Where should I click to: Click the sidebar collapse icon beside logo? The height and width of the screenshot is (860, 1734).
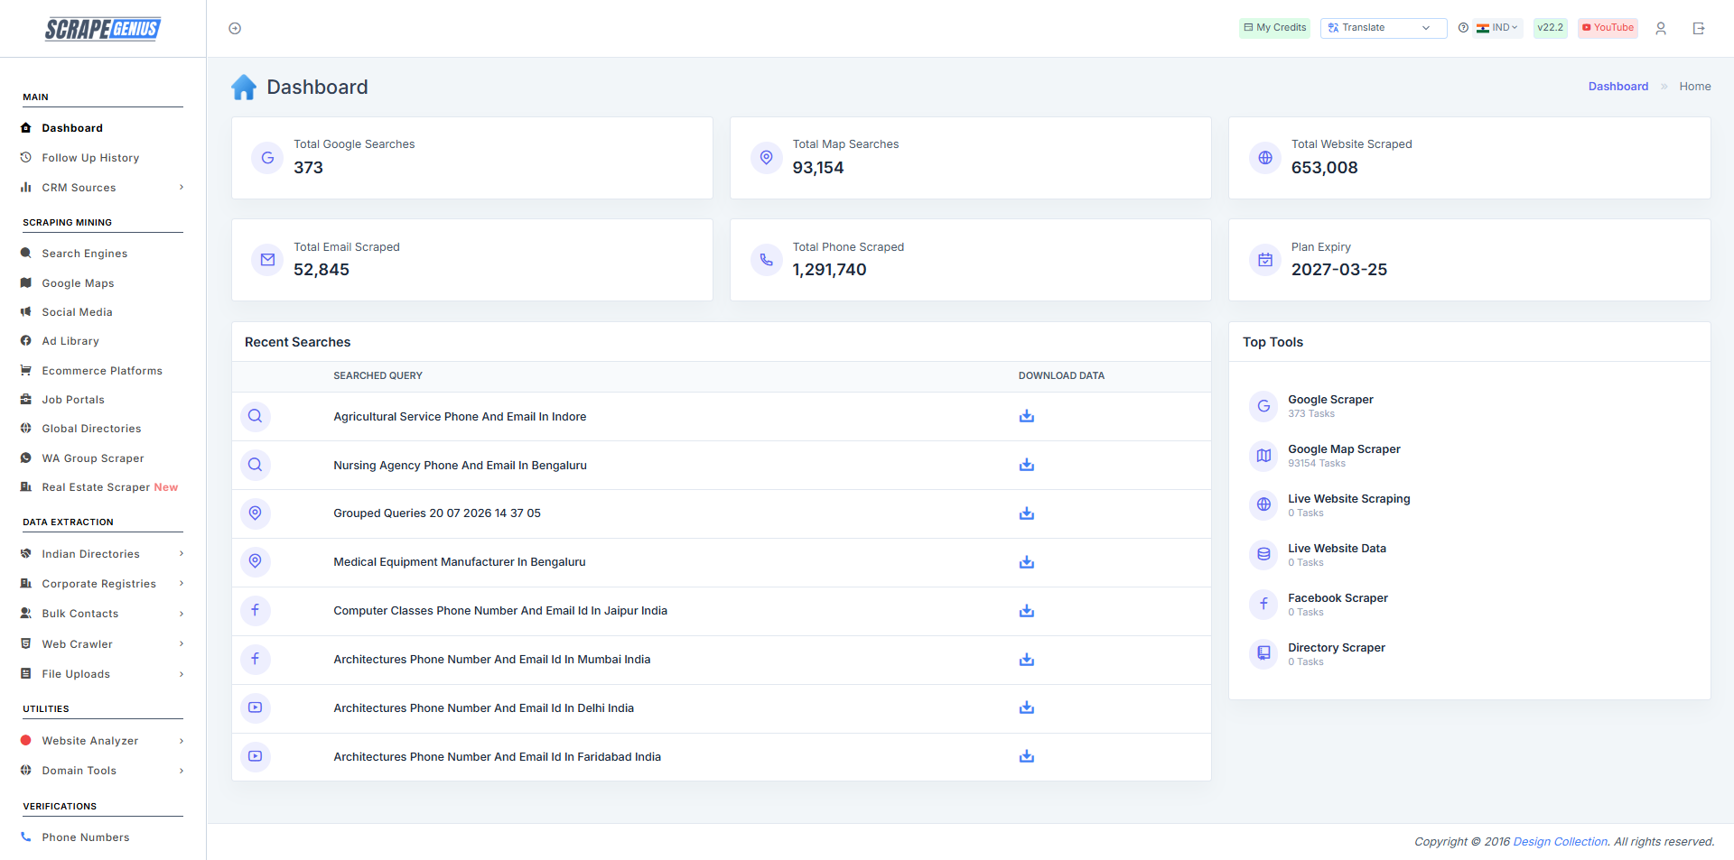(235, 28)
